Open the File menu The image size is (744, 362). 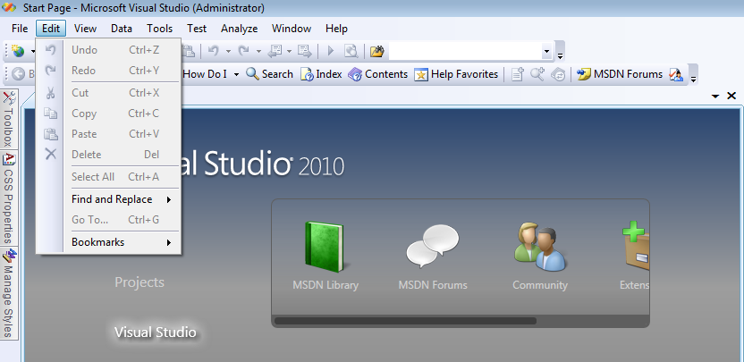tap(20, 29)
